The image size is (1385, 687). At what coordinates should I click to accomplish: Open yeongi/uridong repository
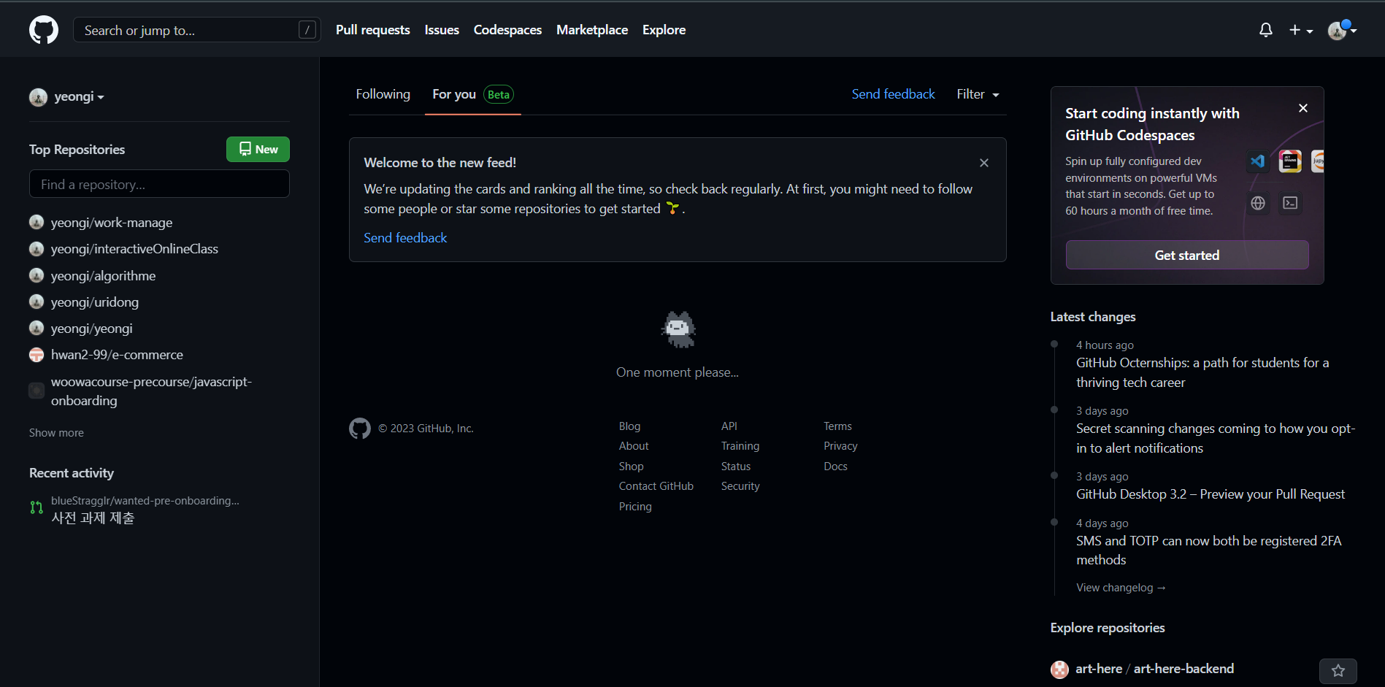(95, 302)
